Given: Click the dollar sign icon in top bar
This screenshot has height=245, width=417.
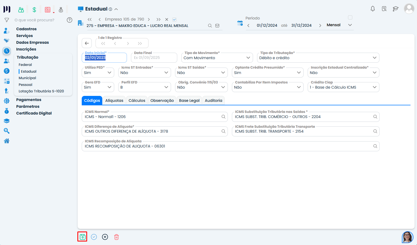Looking at the screenshot, I should tap(34, 10).
